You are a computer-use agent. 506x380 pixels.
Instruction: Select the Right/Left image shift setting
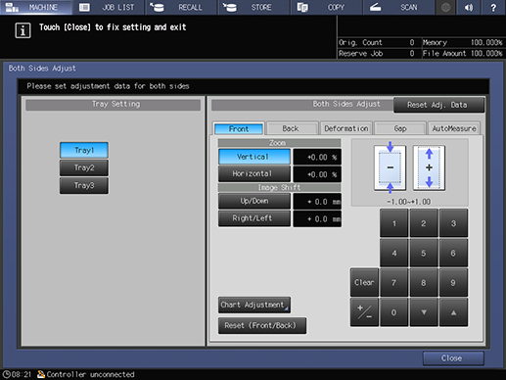point(254,218)
